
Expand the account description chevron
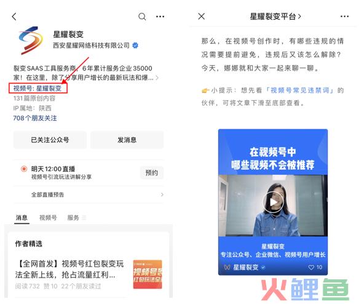point(157,78)
